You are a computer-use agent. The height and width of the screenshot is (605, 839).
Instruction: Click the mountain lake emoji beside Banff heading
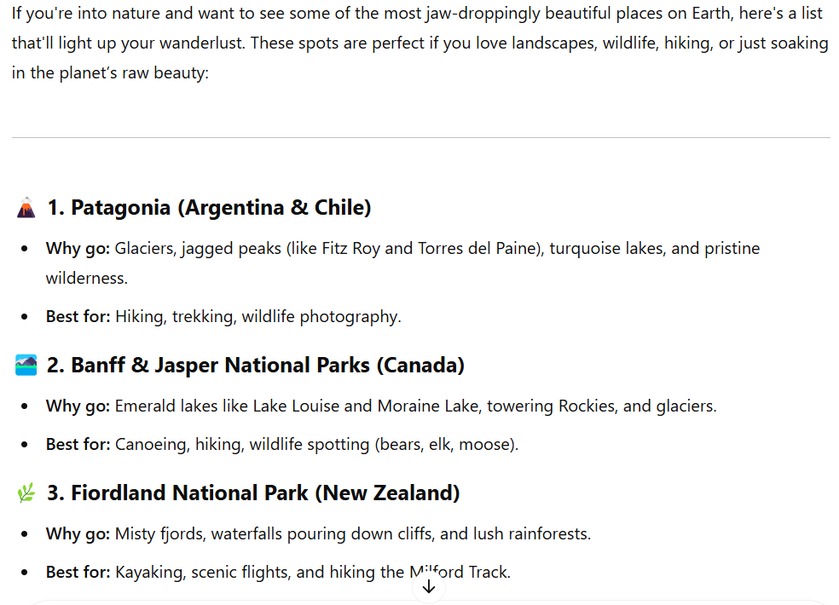[26, 366]
